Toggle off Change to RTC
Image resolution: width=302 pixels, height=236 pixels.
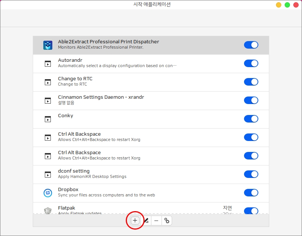pyautogui.click(x=251, y=82)
